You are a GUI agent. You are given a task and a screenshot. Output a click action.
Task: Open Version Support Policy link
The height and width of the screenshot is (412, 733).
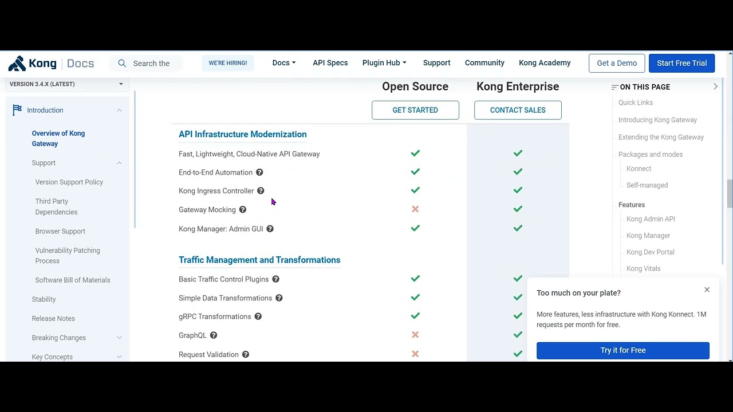coord(69,182)
